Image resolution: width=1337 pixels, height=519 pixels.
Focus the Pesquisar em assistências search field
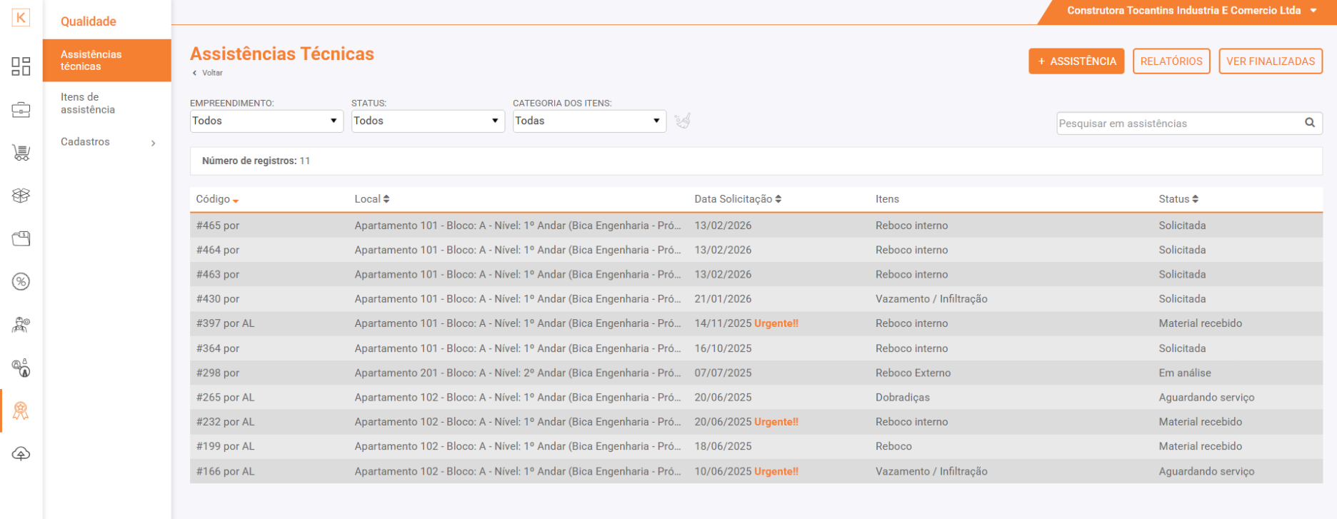point(1178,124)
